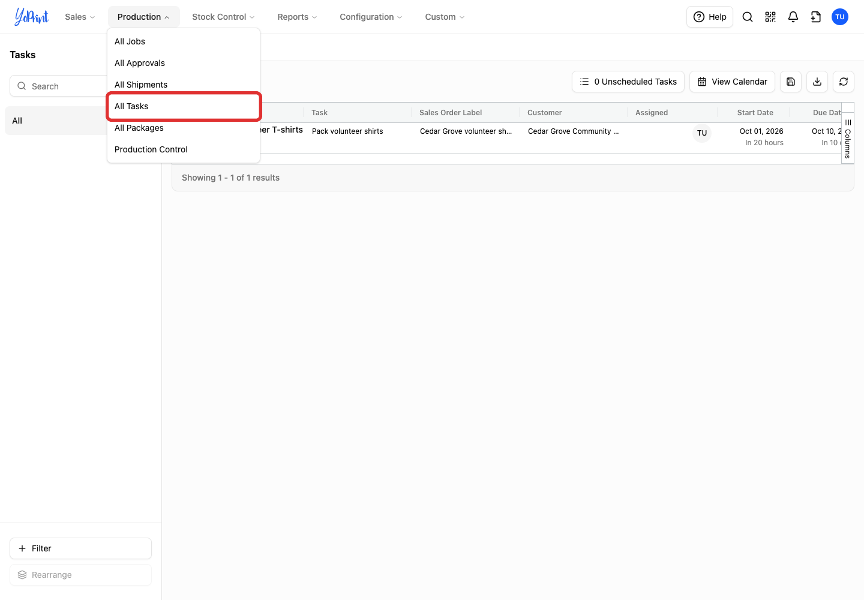Select All Packages menu entry
Viewport: 864px width, 600px height.
(x=184, y=128)
